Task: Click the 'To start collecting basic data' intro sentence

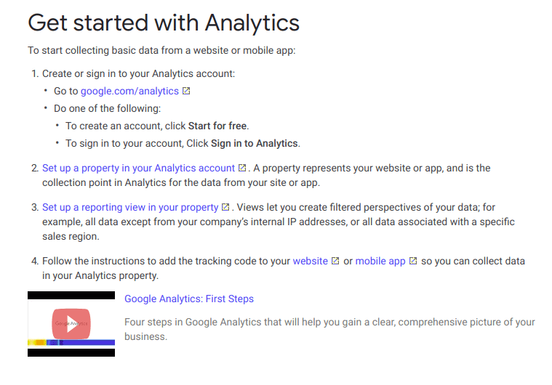Action: click(161, 50)
